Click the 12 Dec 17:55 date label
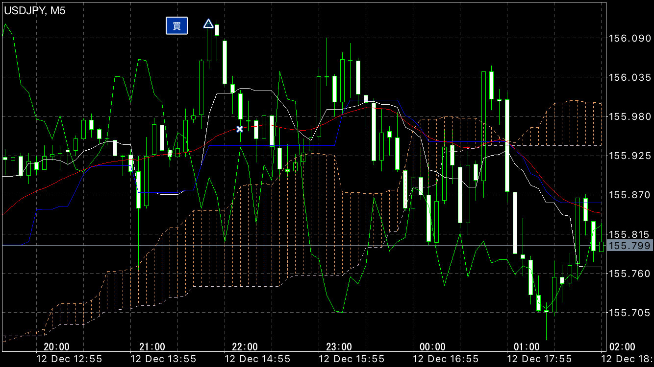654x367 pixels. pos(539,359)
